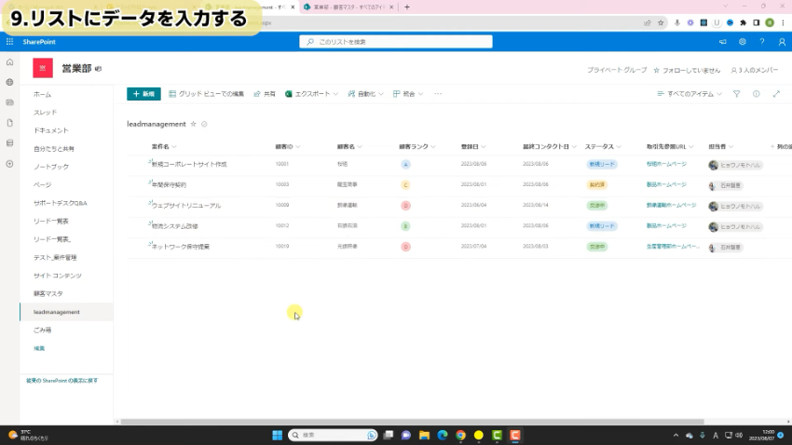792x445 pixels.
Task: Bookmark this page with the address bar star
Action: [x=661, y=22]
